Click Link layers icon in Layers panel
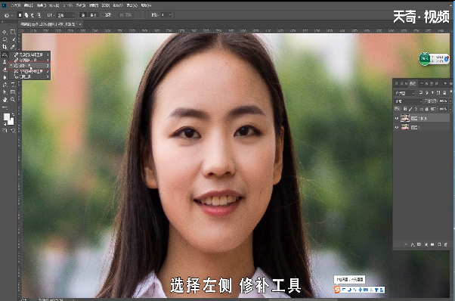The height and width of the screenshot is (301, 455). click(406, 245)
